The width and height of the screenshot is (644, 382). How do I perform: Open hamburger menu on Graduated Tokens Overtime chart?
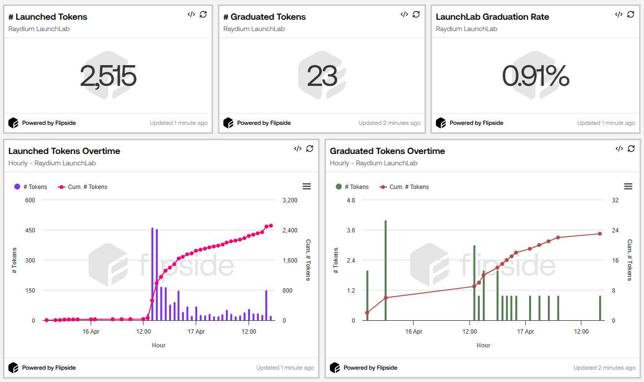(628, 186)
